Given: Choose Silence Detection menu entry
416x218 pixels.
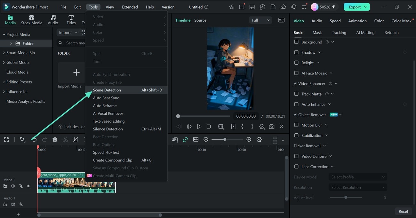Looking at the screenshot, I should pyautogui.click(x=126, y=129).
